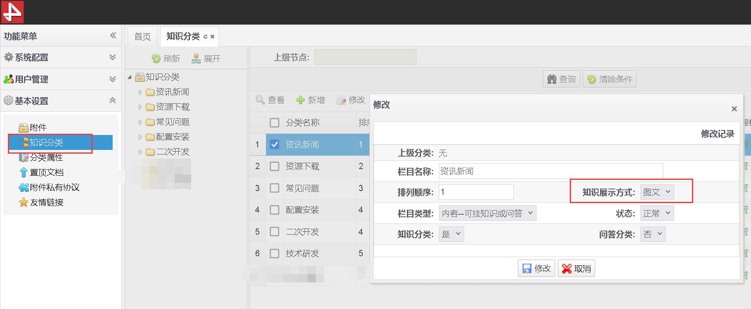Close the 修改 dialog with the x
The width and height of the screenshot is (751, 309).
(734, 109)
